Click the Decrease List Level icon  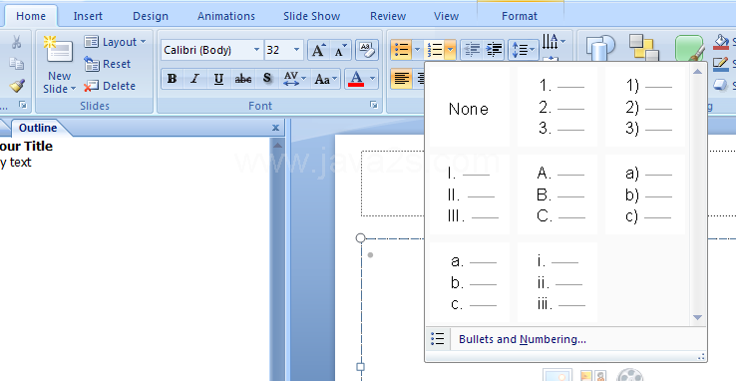click(x=472, y=50)
